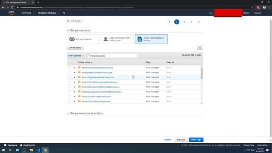
Task: Click the policy search input field
Action: tap(112, 56)
